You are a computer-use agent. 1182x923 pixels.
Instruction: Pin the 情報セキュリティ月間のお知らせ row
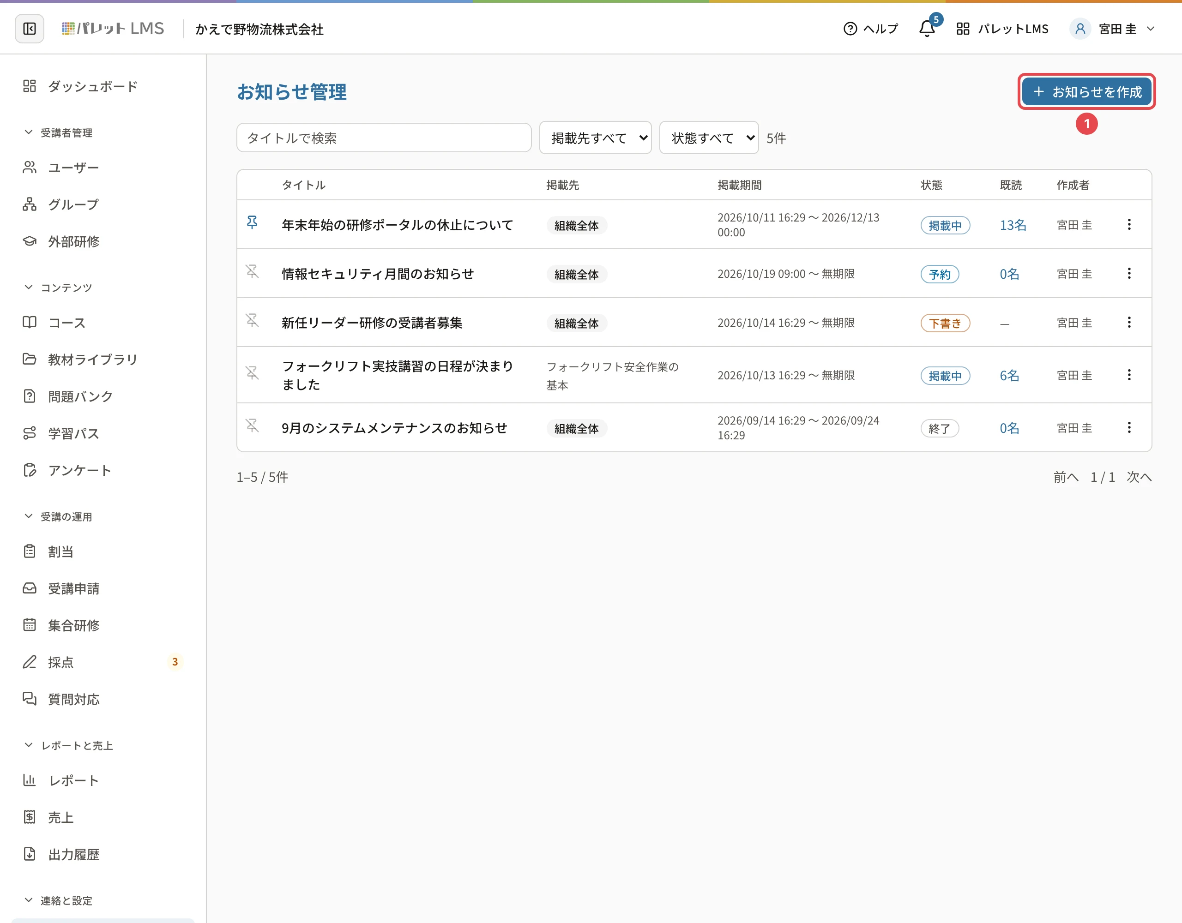(x=252, y=271)
